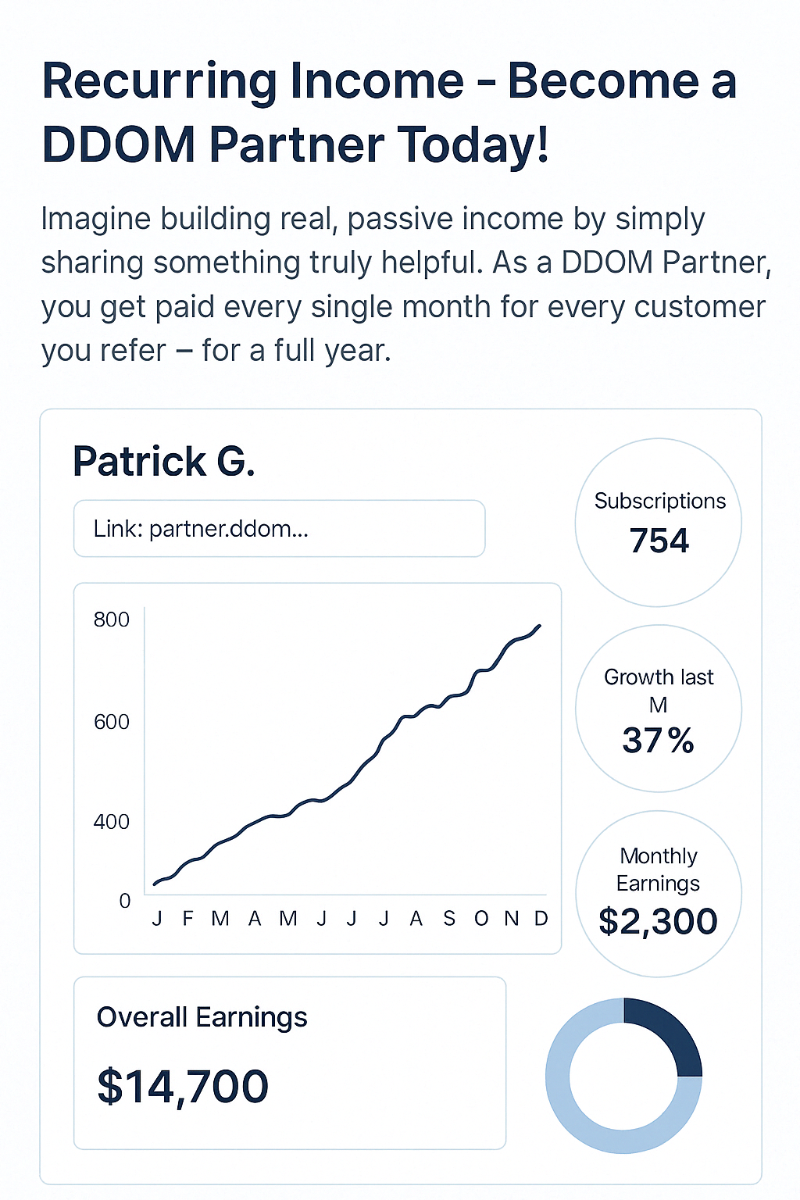Click the $14,700 earnings amount

coord(183,1087)
